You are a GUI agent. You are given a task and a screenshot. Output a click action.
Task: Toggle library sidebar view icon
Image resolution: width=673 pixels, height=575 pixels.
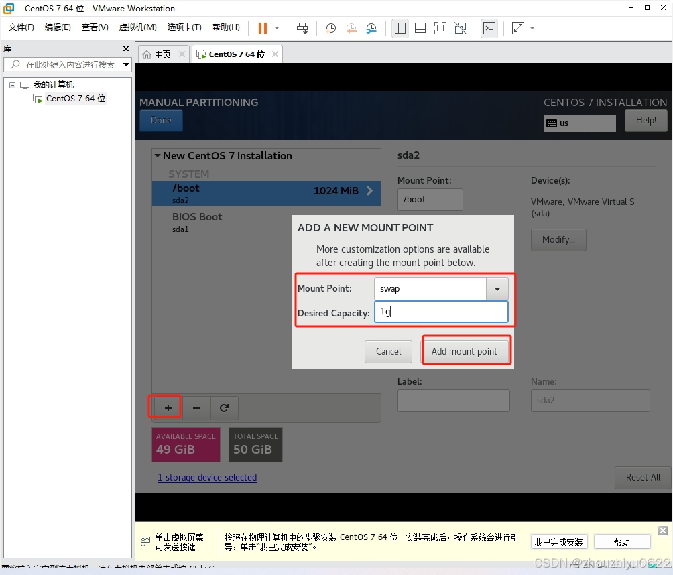tap(400, 28)
